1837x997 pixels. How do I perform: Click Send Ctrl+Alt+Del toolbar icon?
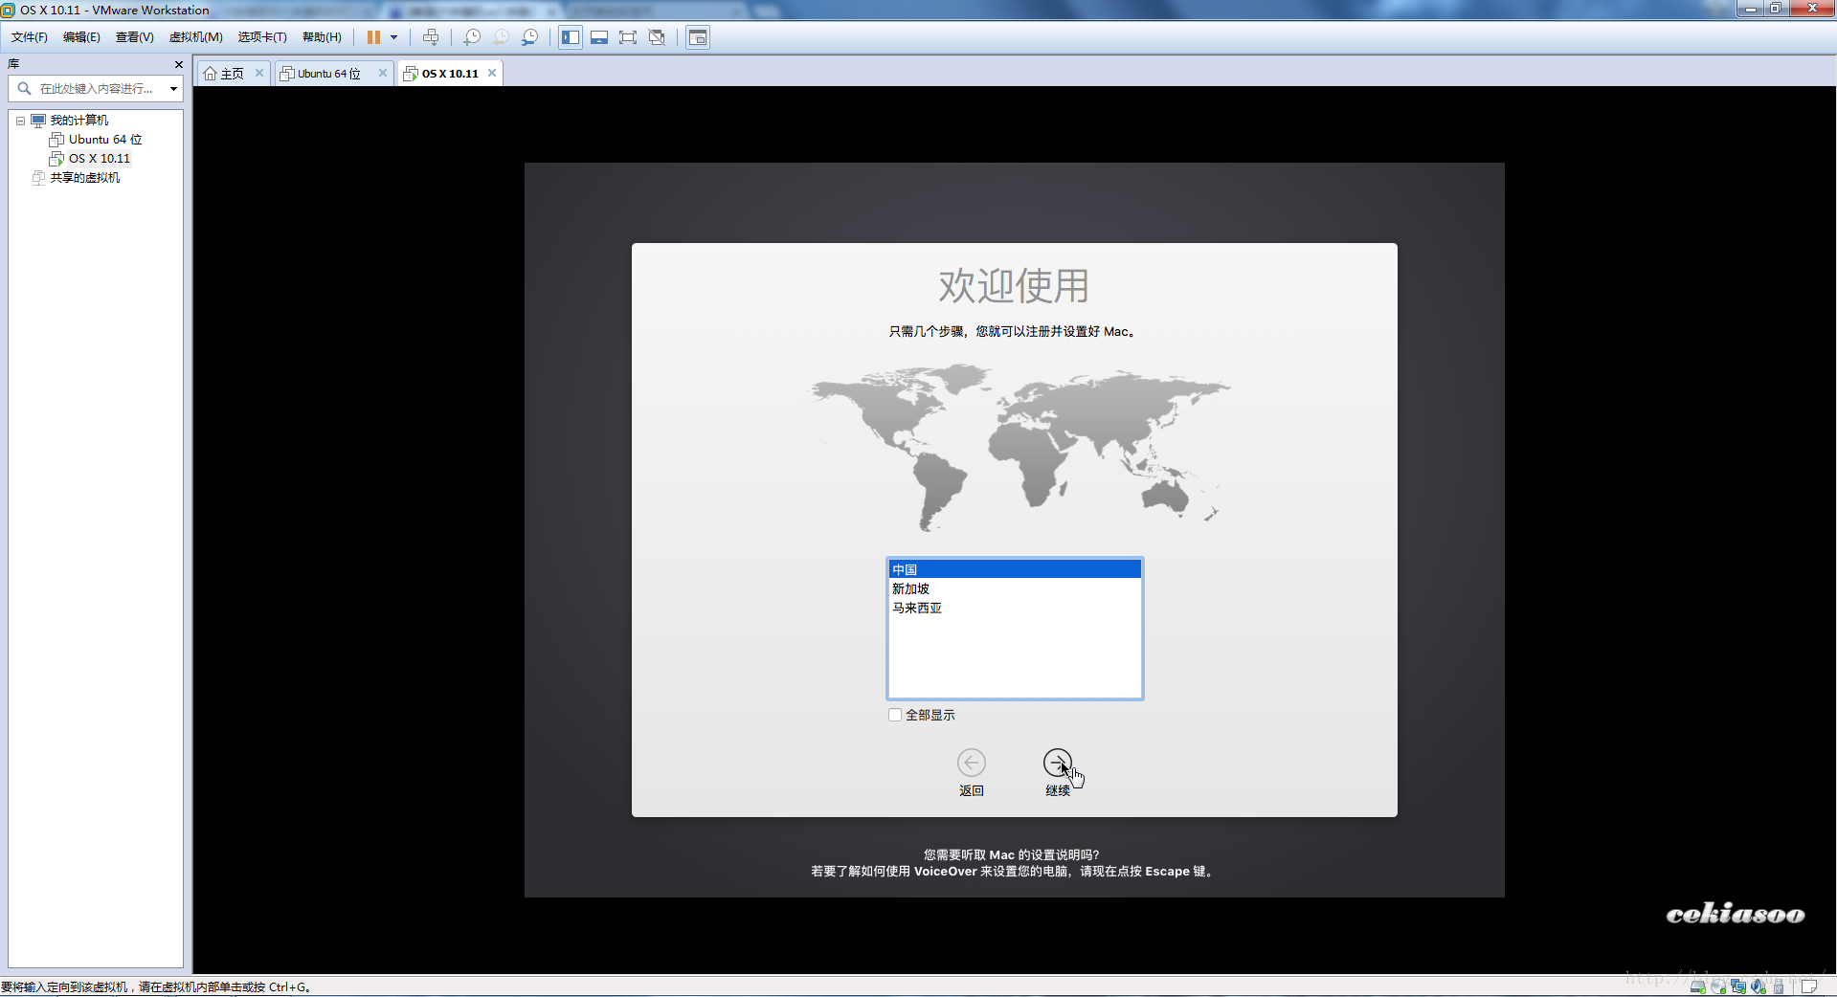[x=431, y=37]
